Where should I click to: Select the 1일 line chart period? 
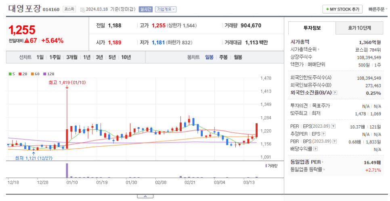pyautogui.click(x=40, y=57)
